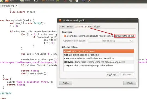The image size is (147, 99).
Task: Click the print icon in toolbar
Action: tap(36, 1)
